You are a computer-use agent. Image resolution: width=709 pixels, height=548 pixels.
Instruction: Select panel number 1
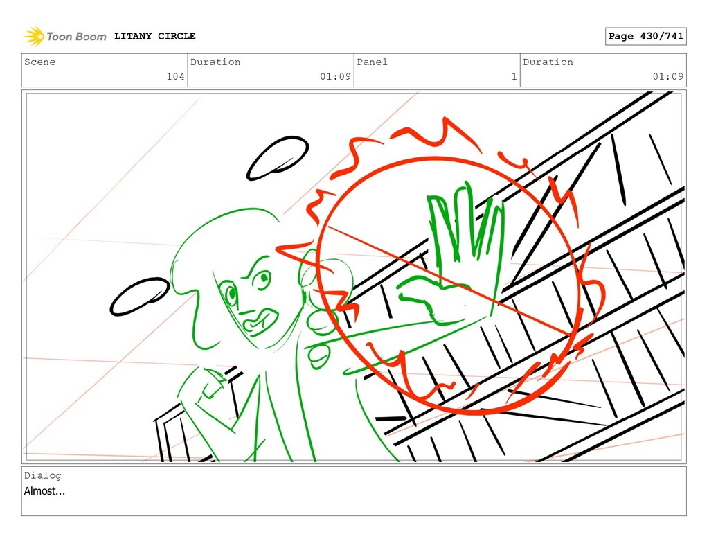[x=514, y=76]
